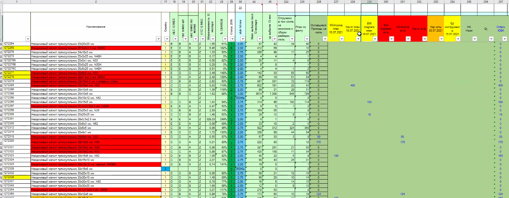Image resolution: width=509 pixels, height=198 pixels.
Task: Select article cell 1272301
Action: [17, 118]
